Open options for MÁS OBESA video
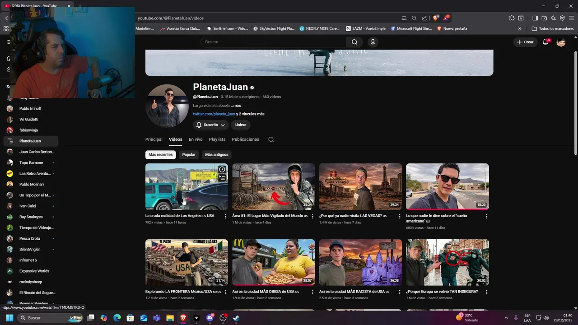 pyautogui.click(x=312, y=292)
